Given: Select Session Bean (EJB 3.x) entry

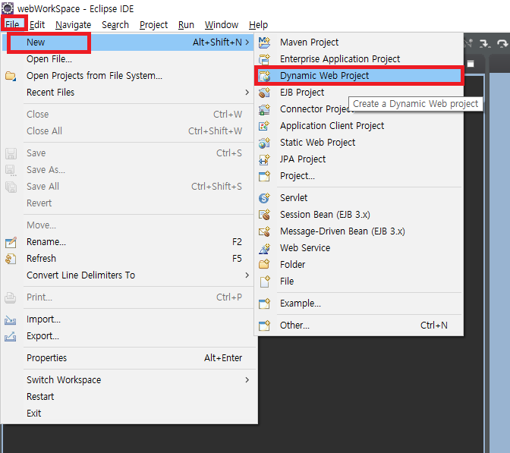Looking at the screenshot, I should 359,214.
